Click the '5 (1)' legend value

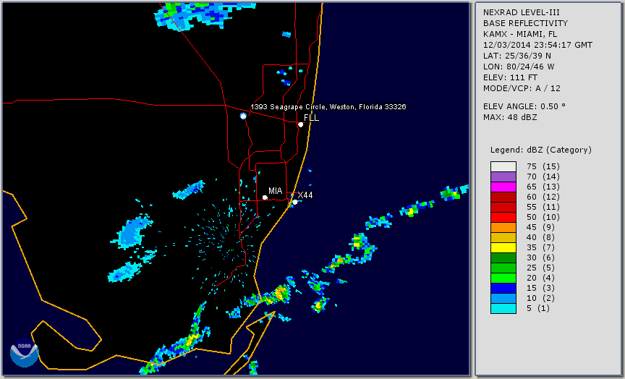(537, 308)
